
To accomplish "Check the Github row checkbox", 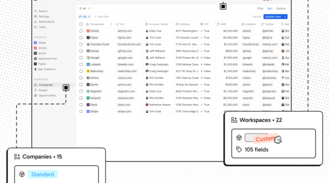I will tap(81, 51).
